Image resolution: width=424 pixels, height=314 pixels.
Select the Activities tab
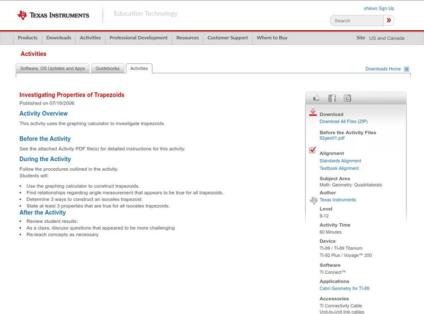pos(139,68)
